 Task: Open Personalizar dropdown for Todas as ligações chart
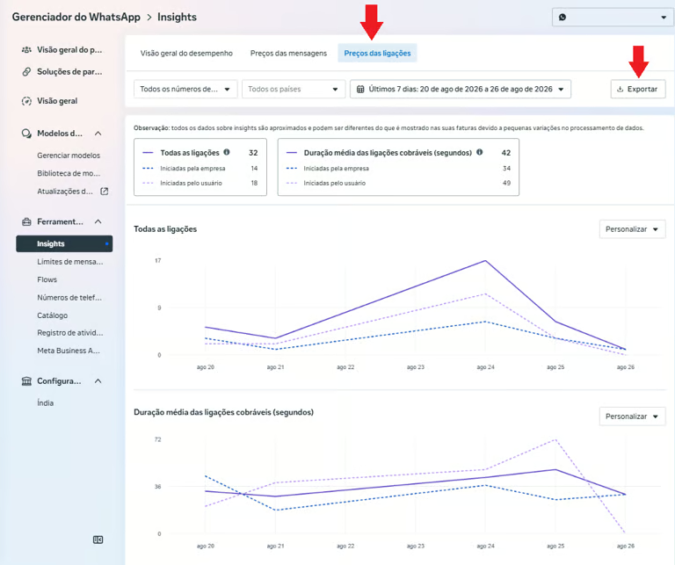click(x=633, y=229)
